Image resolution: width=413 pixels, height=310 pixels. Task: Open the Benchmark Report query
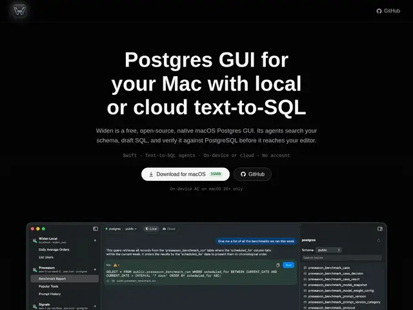point(65,278)
